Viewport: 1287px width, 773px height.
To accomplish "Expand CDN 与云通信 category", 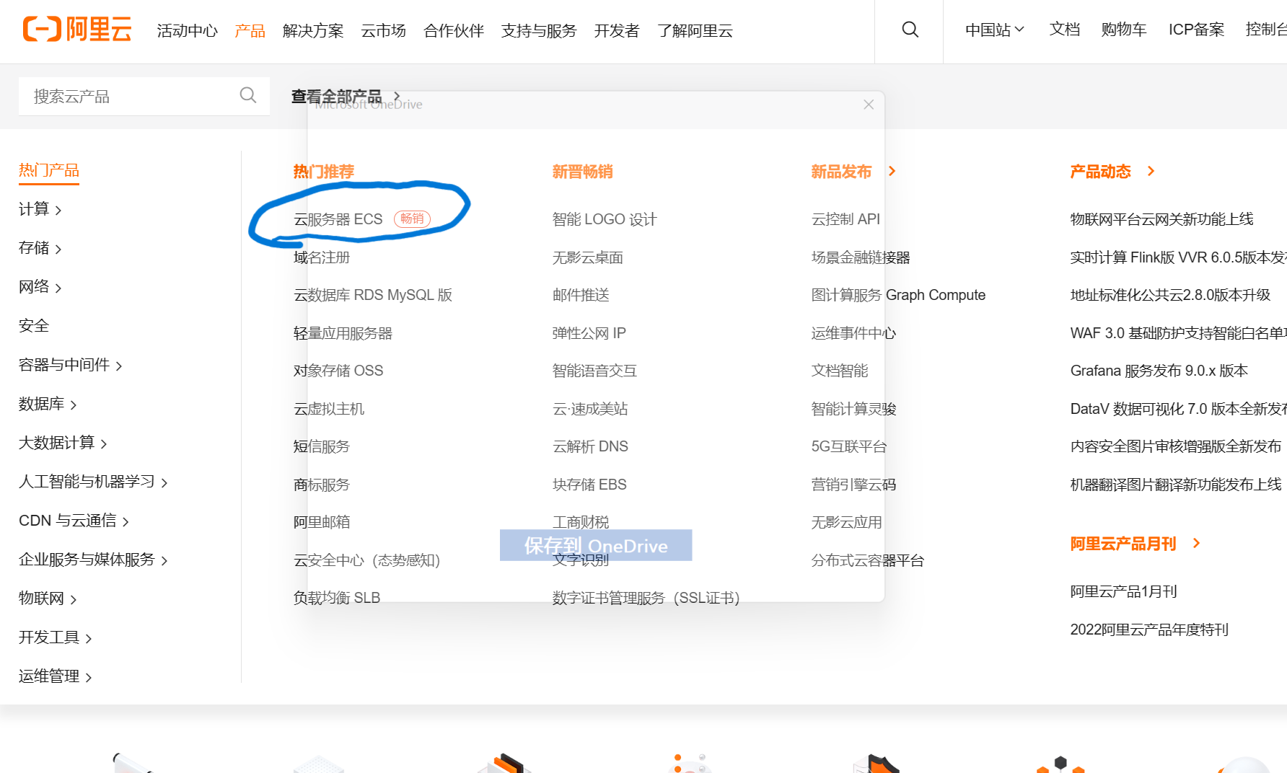I will (x=74, y=521).
